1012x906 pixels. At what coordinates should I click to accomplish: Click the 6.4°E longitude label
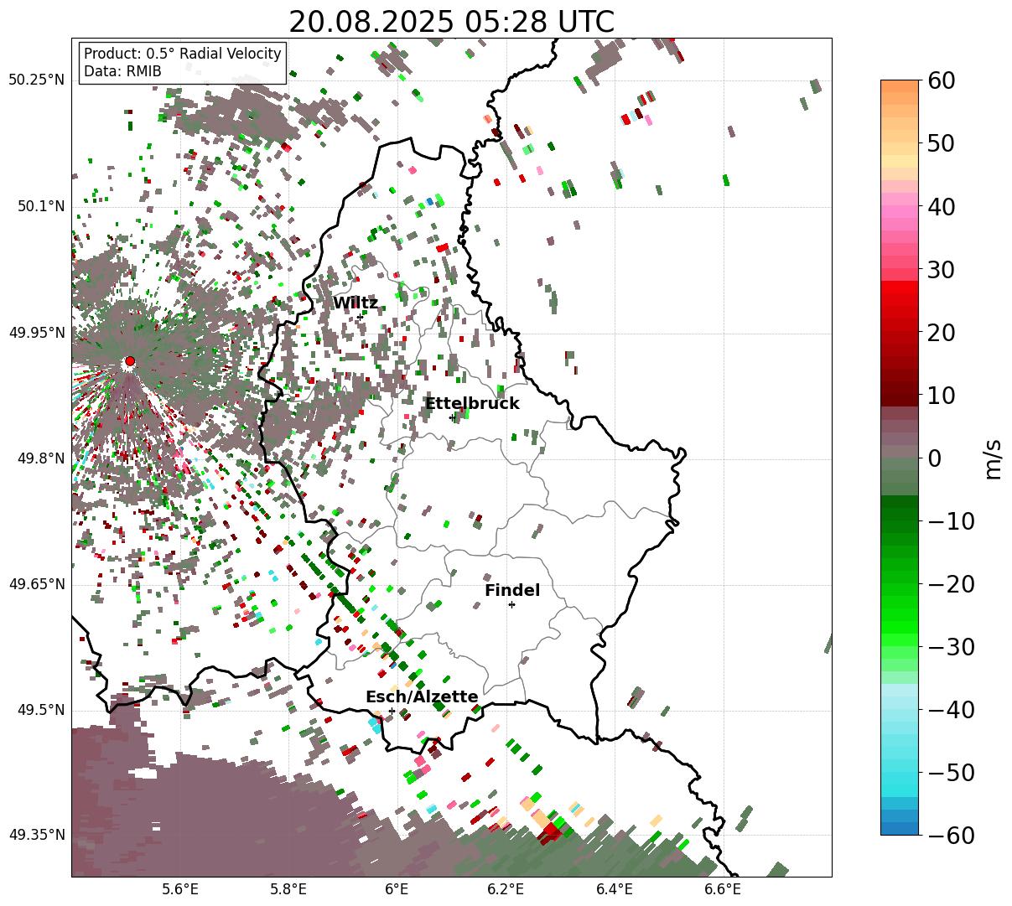(615, 890)
